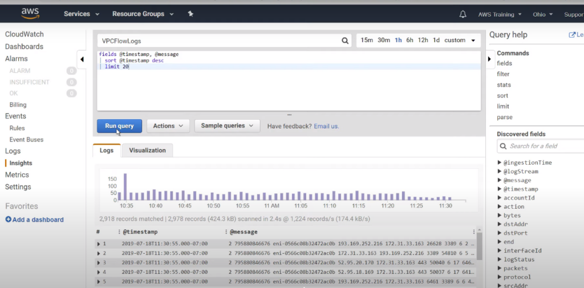Click the Search for a field box

[x=541, y=146]
